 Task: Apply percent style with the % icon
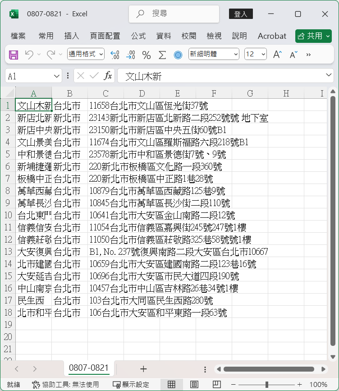(x=147, y=55)
